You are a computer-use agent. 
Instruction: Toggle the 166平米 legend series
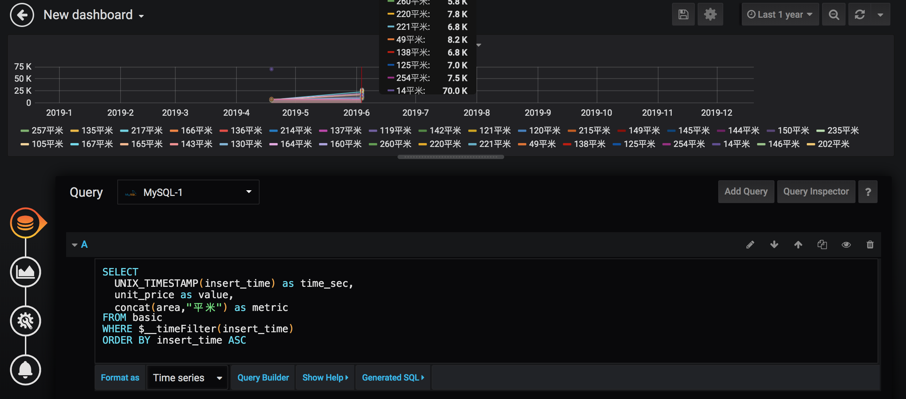197,131
